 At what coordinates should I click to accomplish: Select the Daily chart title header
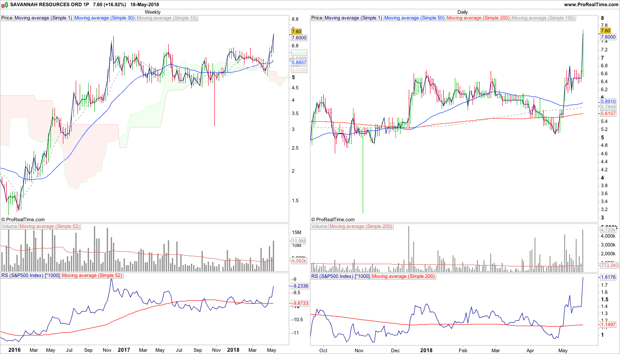coord(462,12)
